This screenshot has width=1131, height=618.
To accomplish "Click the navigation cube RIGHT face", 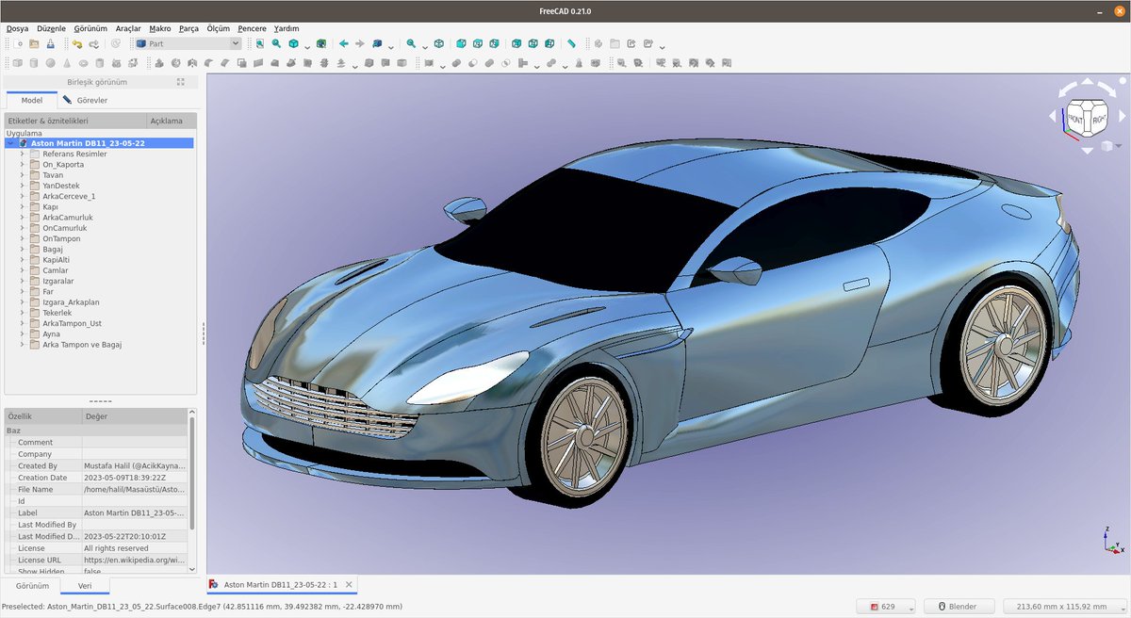I will pyautogui.click(x=1099, y=119).
